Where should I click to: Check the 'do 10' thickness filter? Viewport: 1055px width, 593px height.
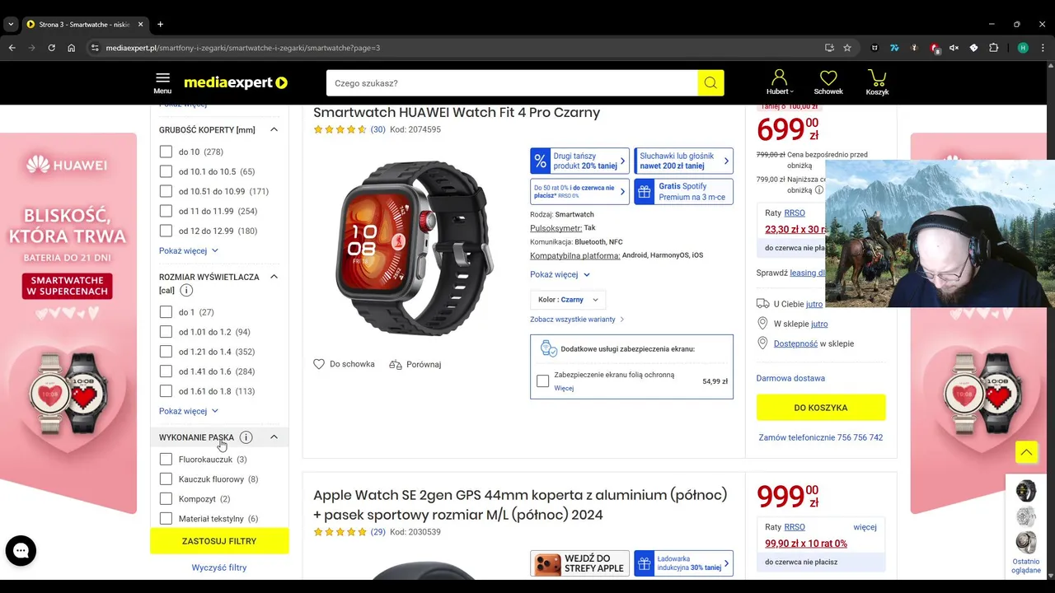[x=166, y=152]
